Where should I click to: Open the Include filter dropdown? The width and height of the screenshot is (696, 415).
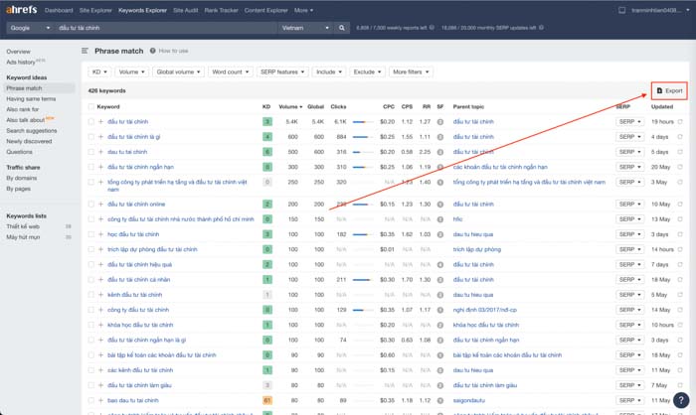click(x=329, y=71)
